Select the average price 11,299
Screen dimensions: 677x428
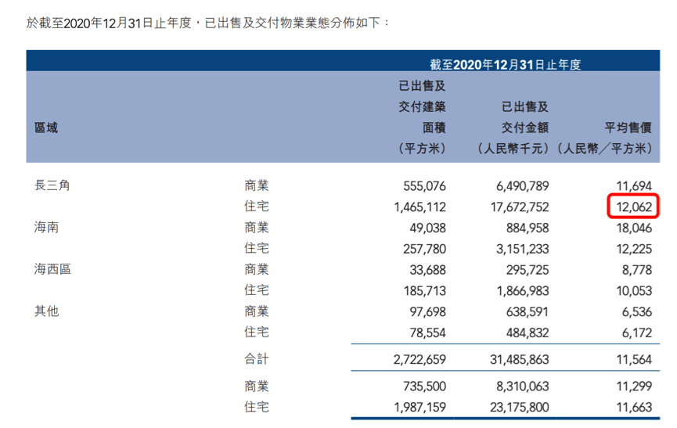[634, 387]
